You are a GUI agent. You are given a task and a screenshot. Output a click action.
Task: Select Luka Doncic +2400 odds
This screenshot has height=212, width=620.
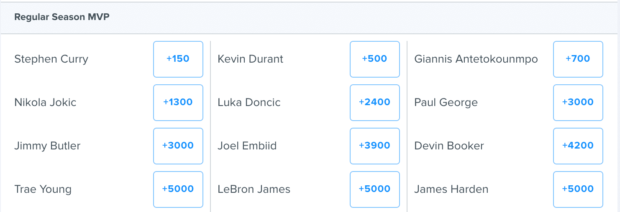pyautogui.click(x=375, y=103)
